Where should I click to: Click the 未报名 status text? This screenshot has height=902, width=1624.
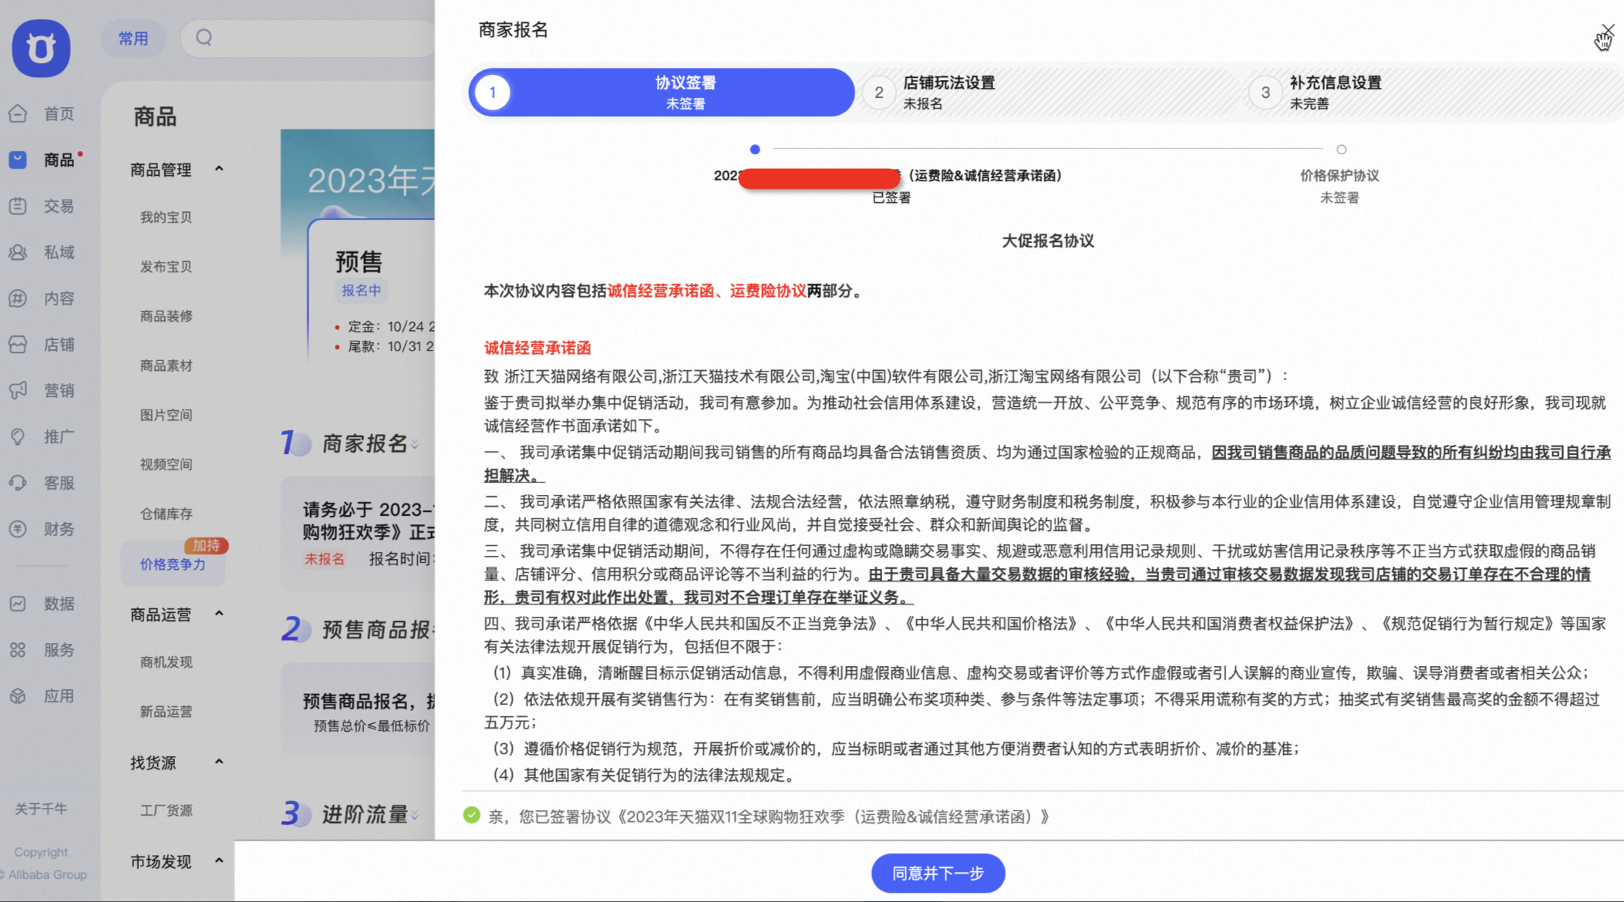click(324, 559)
